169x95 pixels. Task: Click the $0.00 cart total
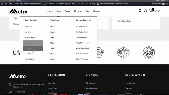(157, 11)
